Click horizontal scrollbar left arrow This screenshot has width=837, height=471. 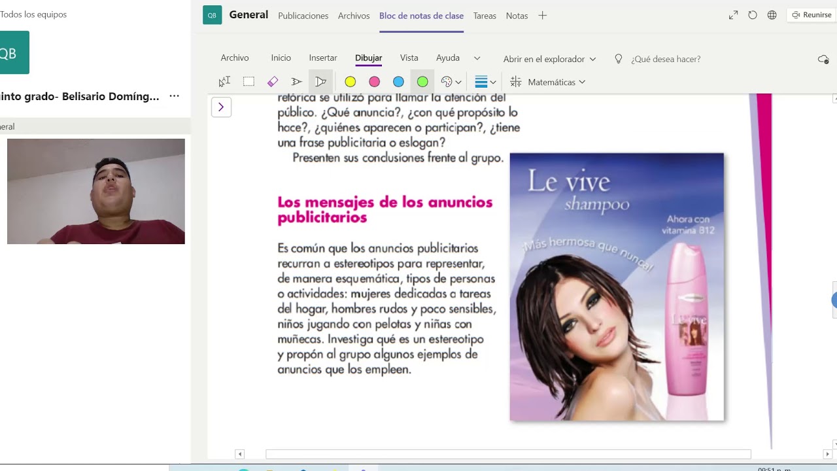pos(240,454)
